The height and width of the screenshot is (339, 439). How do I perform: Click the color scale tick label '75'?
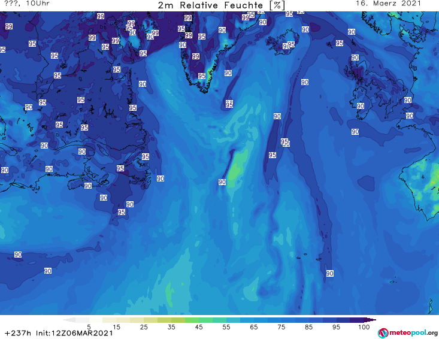(x=281, y=327)
